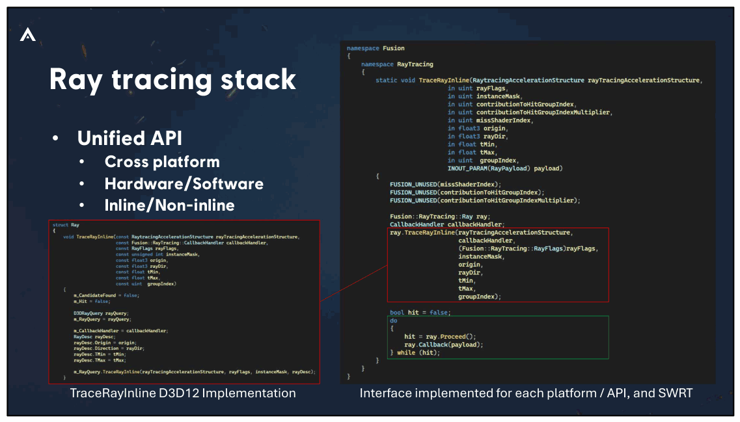740x422 pixels.
Task: Click the "(Fusion::RayTracing::RayFlags)rayFlags," argument line
Action: point(528,248)
